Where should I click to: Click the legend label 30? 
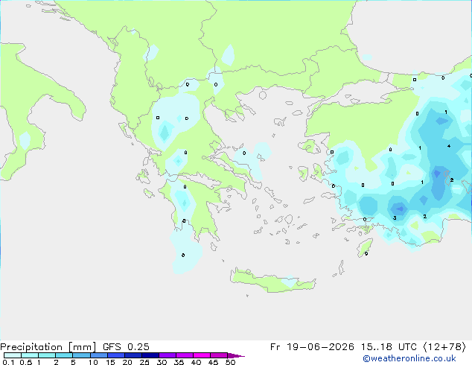coord(162,362)
